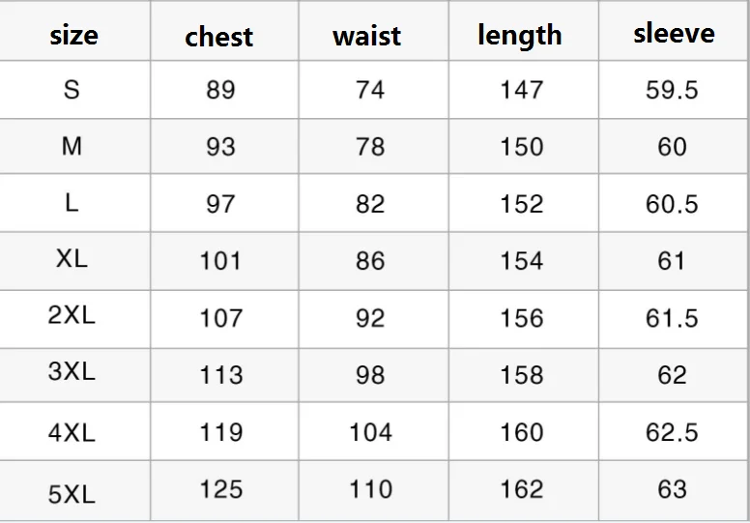Click waist value 78 cell
The image size is (750, 523).
(370, 147)
